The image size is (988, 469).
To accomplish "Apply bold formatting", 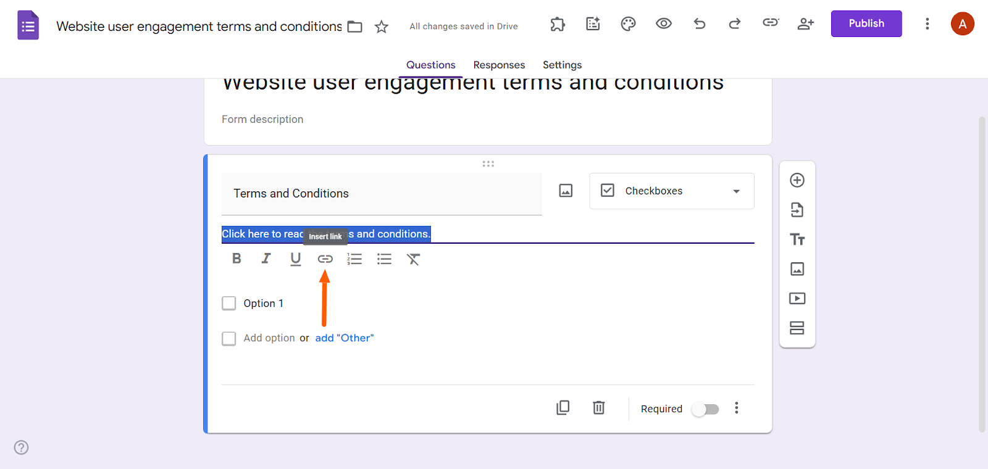I will 237,259.
